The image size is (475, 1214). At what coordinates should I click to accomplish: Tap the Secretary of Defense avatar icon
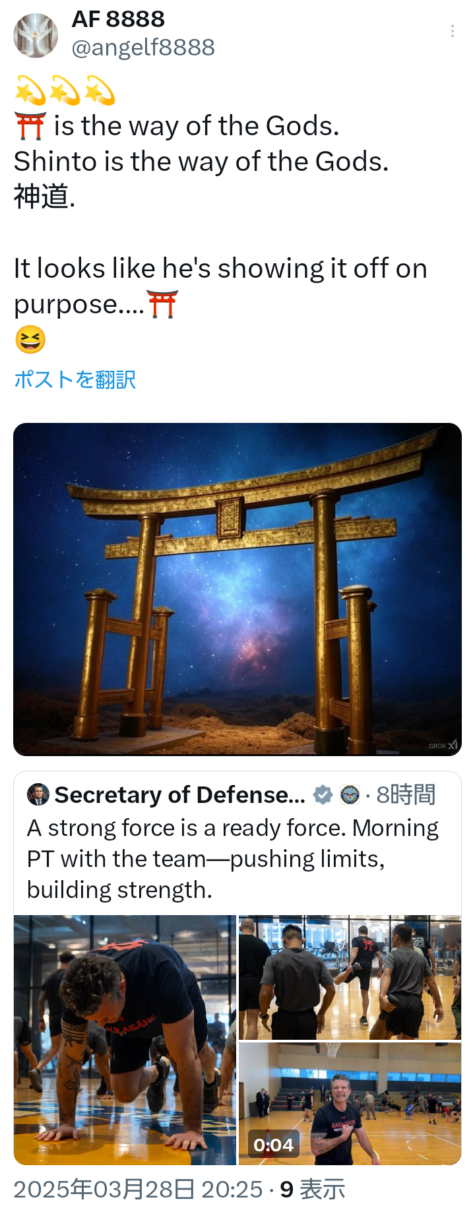coord(38,795)
